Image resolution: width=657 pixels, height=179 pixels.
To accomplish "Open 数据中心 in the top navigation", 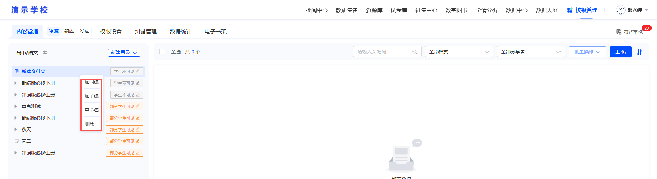I will click(516, 10).
